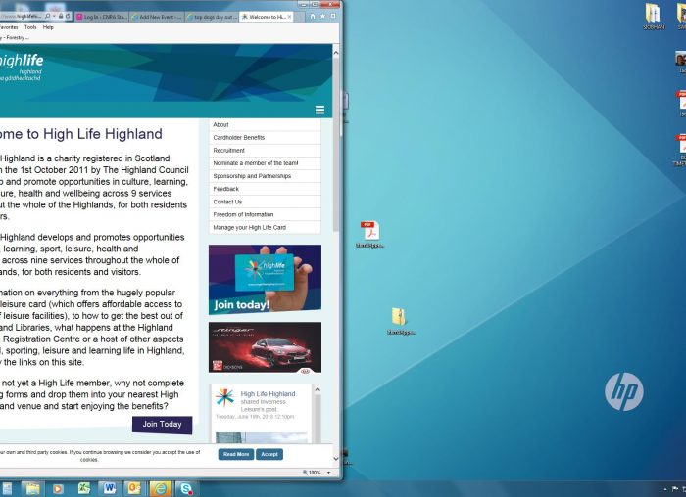Open the Internet Explorer Tools gear icon
This screenshot has width=686, height=497.
[333, 17]
